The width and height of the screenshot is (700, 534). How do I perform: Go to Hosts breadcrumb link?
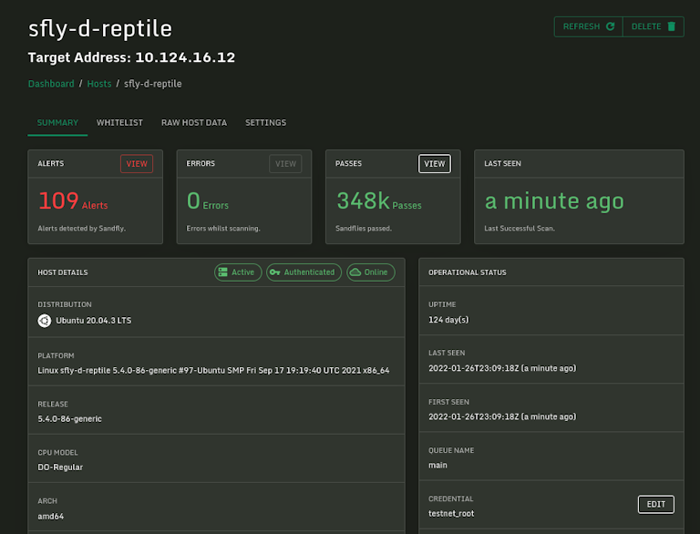(99, 84)
